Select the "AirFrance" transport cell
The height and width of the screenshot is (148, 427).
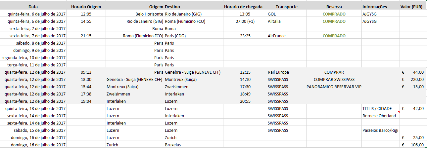(277, 36)
